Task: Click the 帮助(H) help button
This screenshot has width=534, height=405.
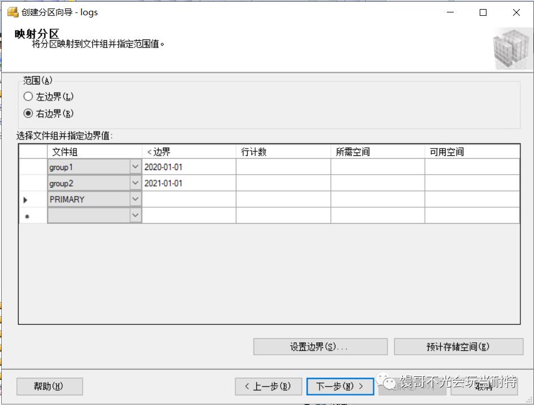Action: [49, 386]
